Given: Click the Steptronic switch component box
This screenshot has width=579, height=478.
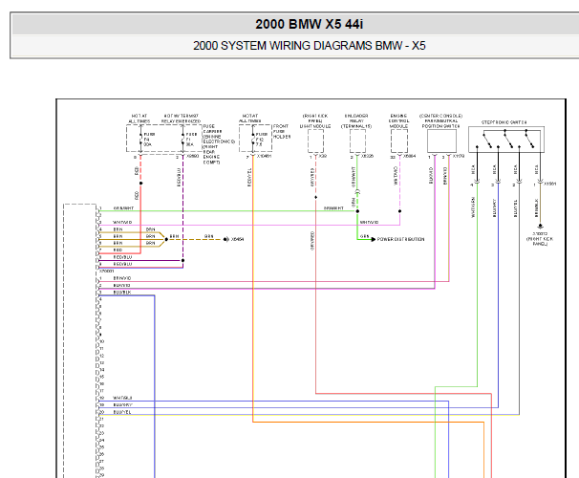Looking at the screenshot, I should pos(506,140).
